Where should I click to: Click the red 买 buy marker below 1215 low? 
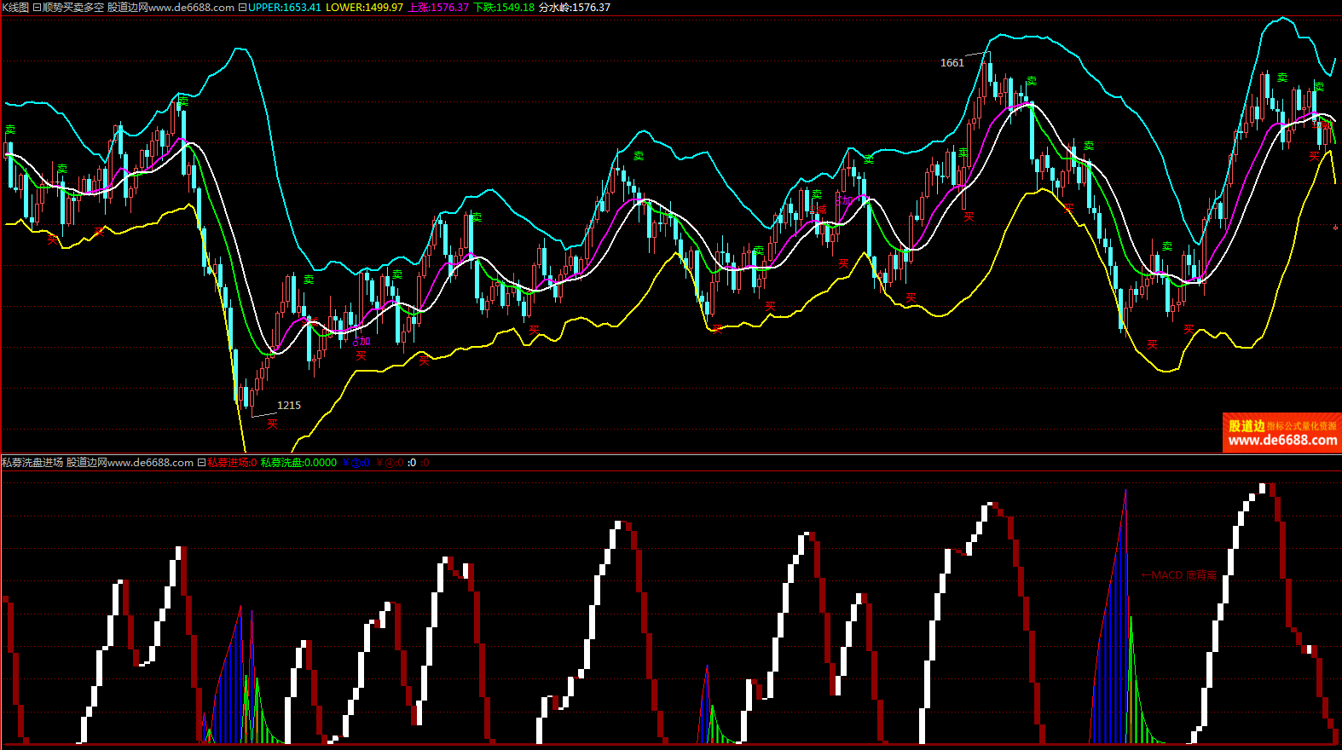272,423
